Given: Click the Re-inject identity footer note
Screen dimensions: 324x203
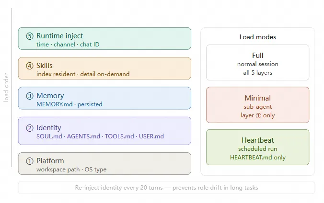Looking at the screenshot, I should point(166,188).
